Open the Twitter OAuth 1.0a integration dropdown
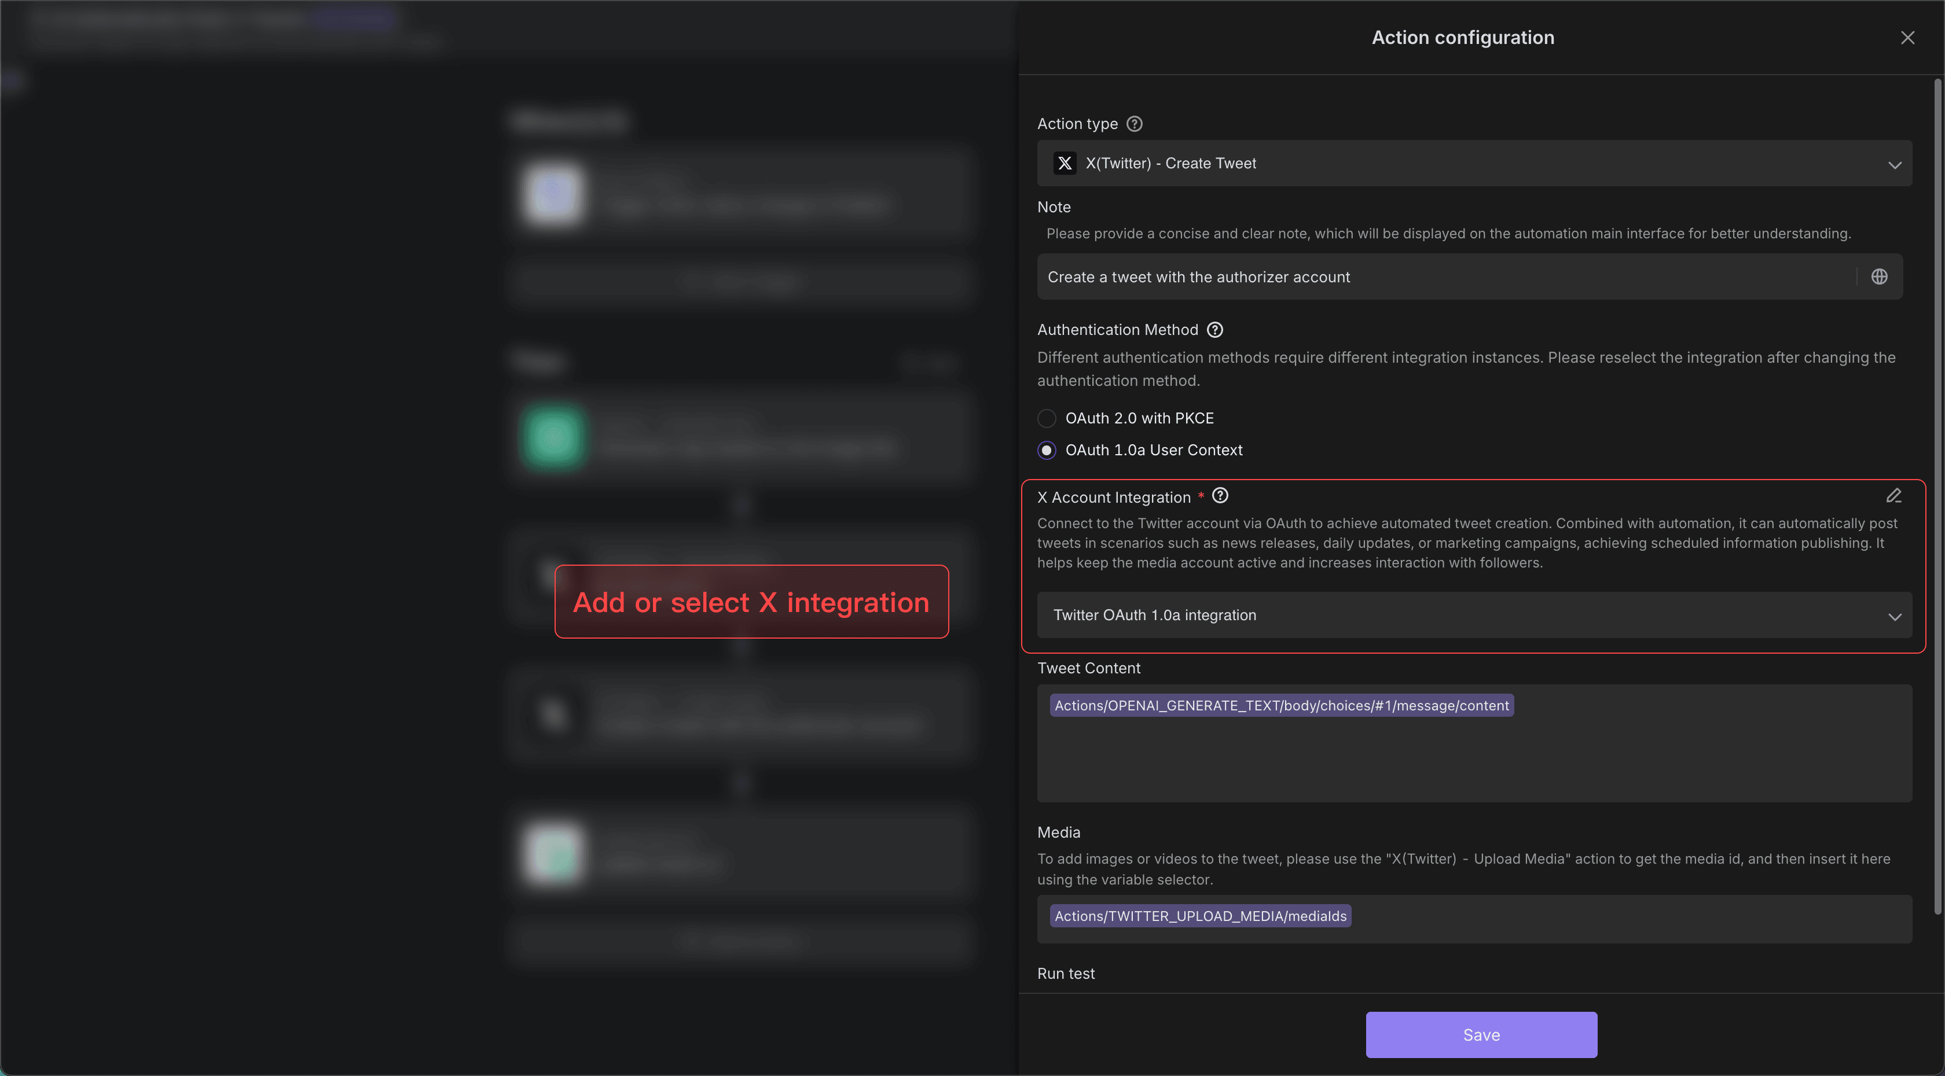Viewport: 1945px width, 1076px height. tap(1474, 615)
